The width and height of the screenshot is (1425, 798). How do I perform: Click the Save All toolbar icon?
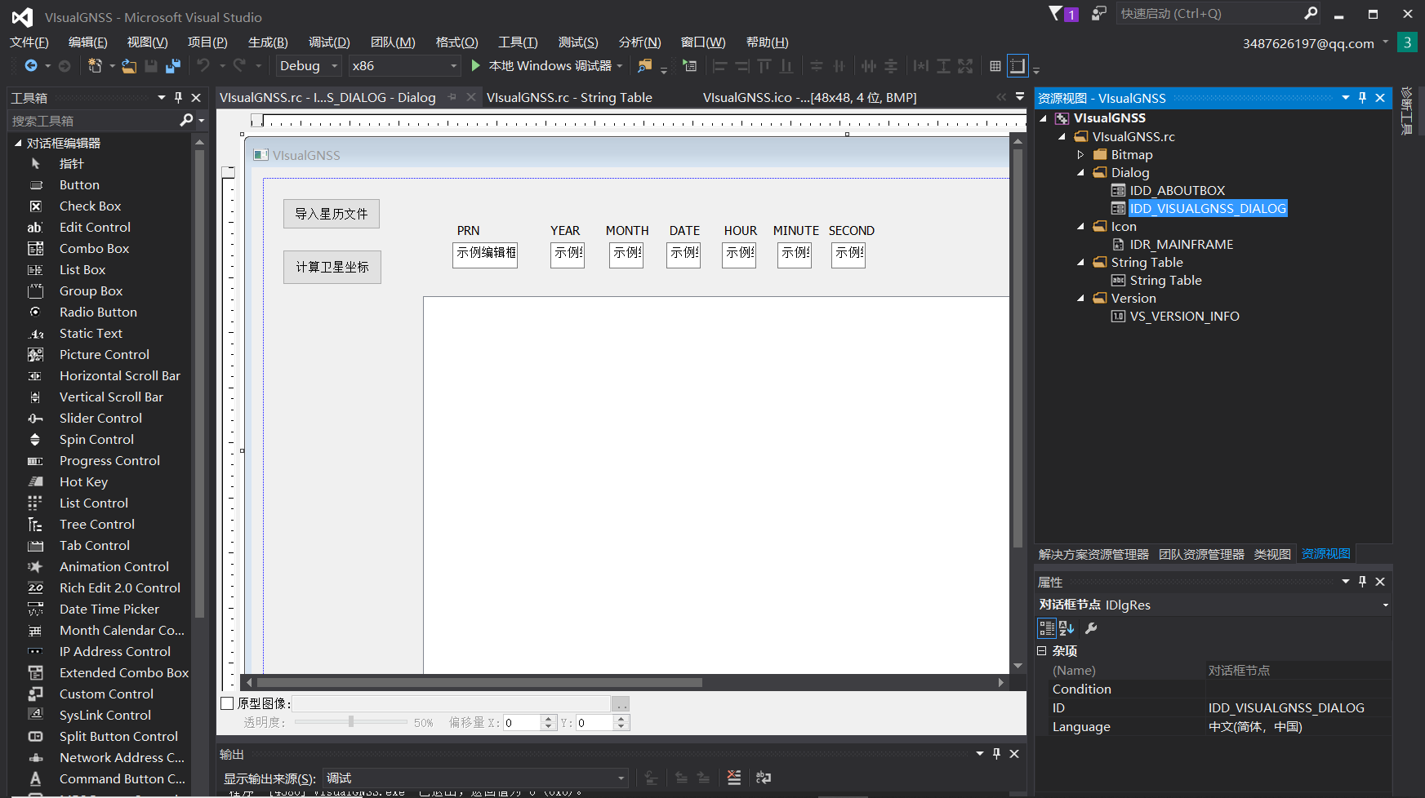pyautogui.click(x=173, y=66)
